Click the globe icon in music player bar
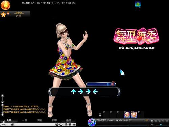Screen dimensions: 169x127 [152, 121]
